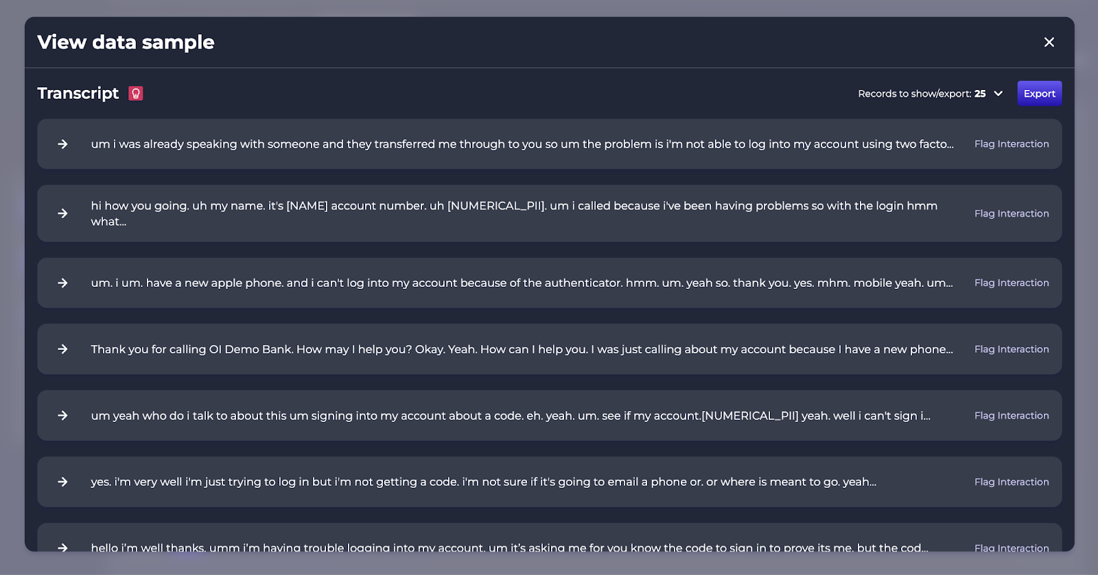This screenshot has height=575, width=1098.
Task: Open the Records to show/export dropdown
Action: pyautogui.click(x=998, y=94)
